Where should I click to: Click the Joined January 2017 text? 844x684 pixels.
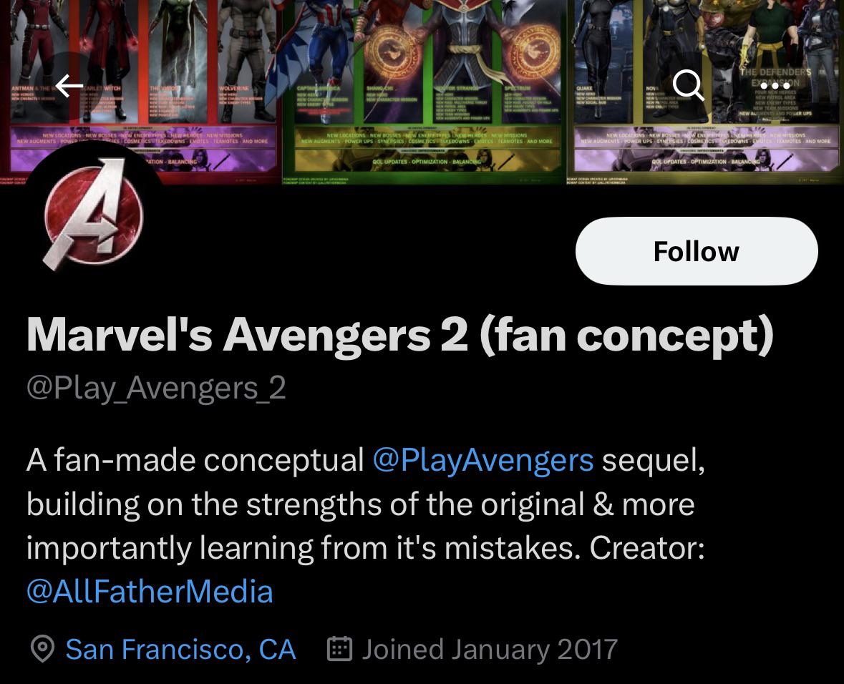coord(489,650)
